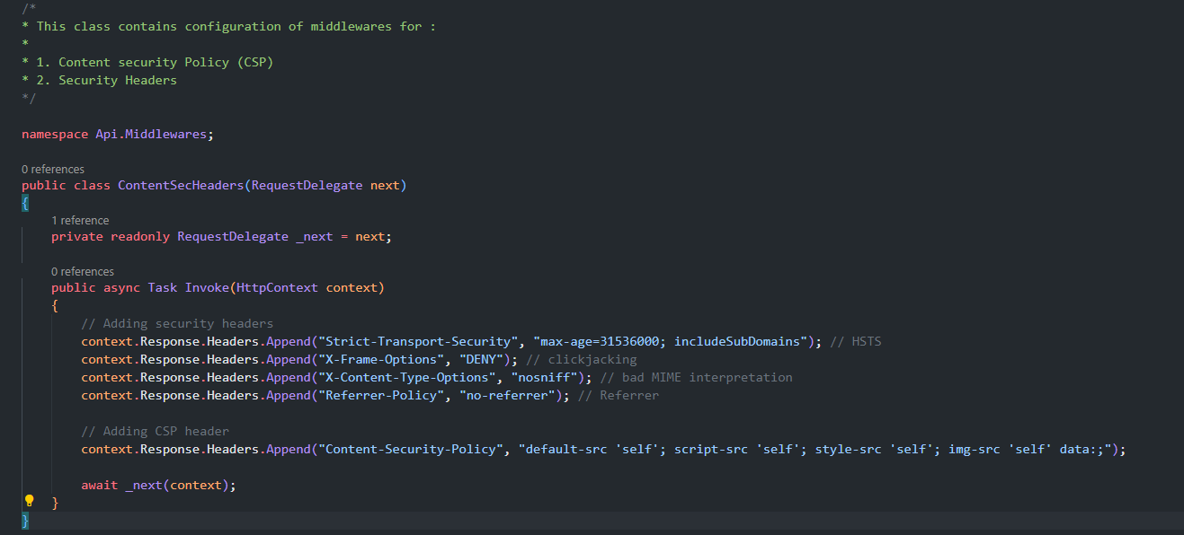Click the Referrer-Policy header string
This screenshot has width=1184, height=535.
378,394
